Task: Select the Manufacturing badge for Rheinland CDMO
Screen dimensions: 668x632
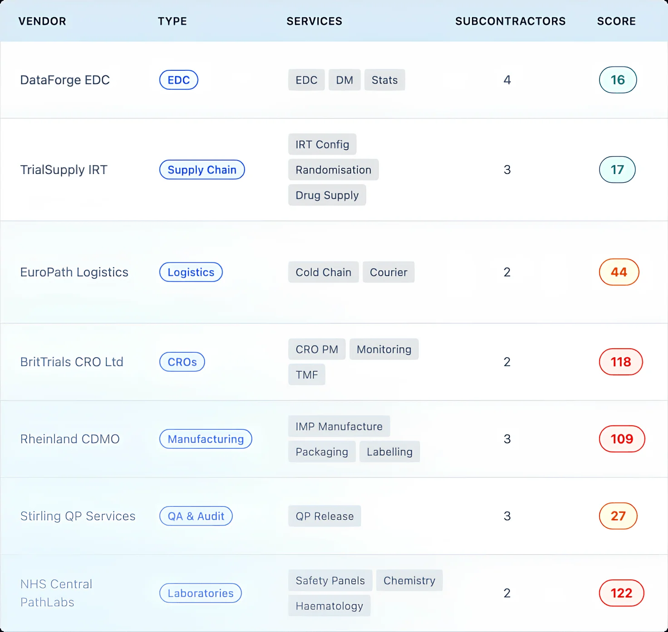Action: coord(205,439)
